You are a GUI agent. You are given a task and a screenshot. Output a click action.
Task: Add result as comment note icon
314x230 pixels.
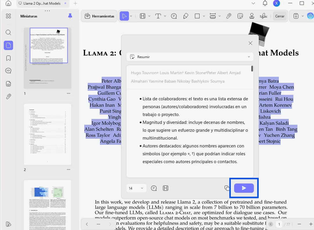[154, 188]
